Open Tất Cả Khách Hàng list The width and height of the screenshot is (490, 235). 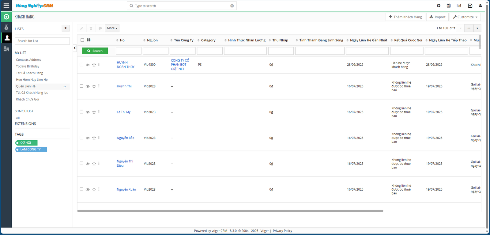click(x=29, y=73)
